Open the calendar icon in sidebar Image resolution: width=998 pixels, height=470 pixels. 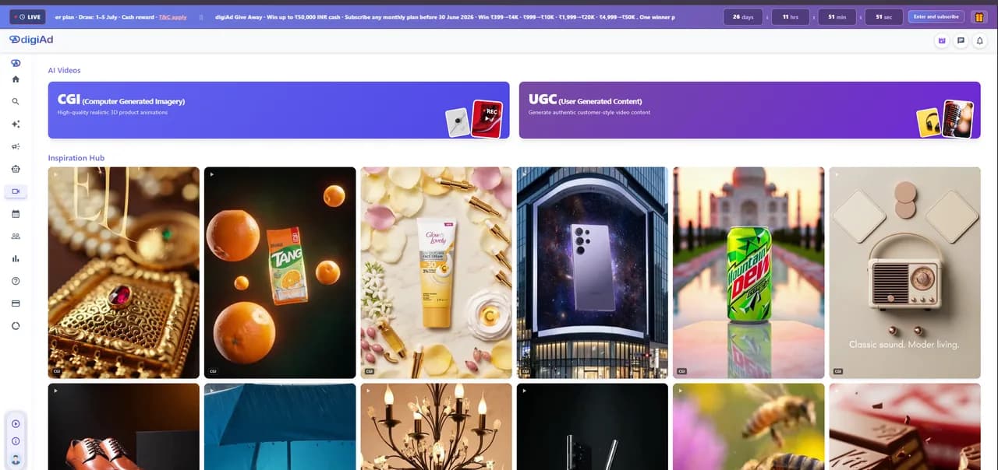click(x=16, y=214)
